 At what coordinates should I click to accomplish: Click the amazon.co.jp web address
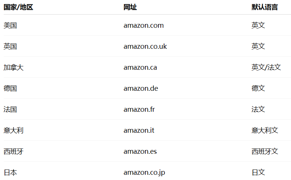pyautogui.click(x=144, y=172)
